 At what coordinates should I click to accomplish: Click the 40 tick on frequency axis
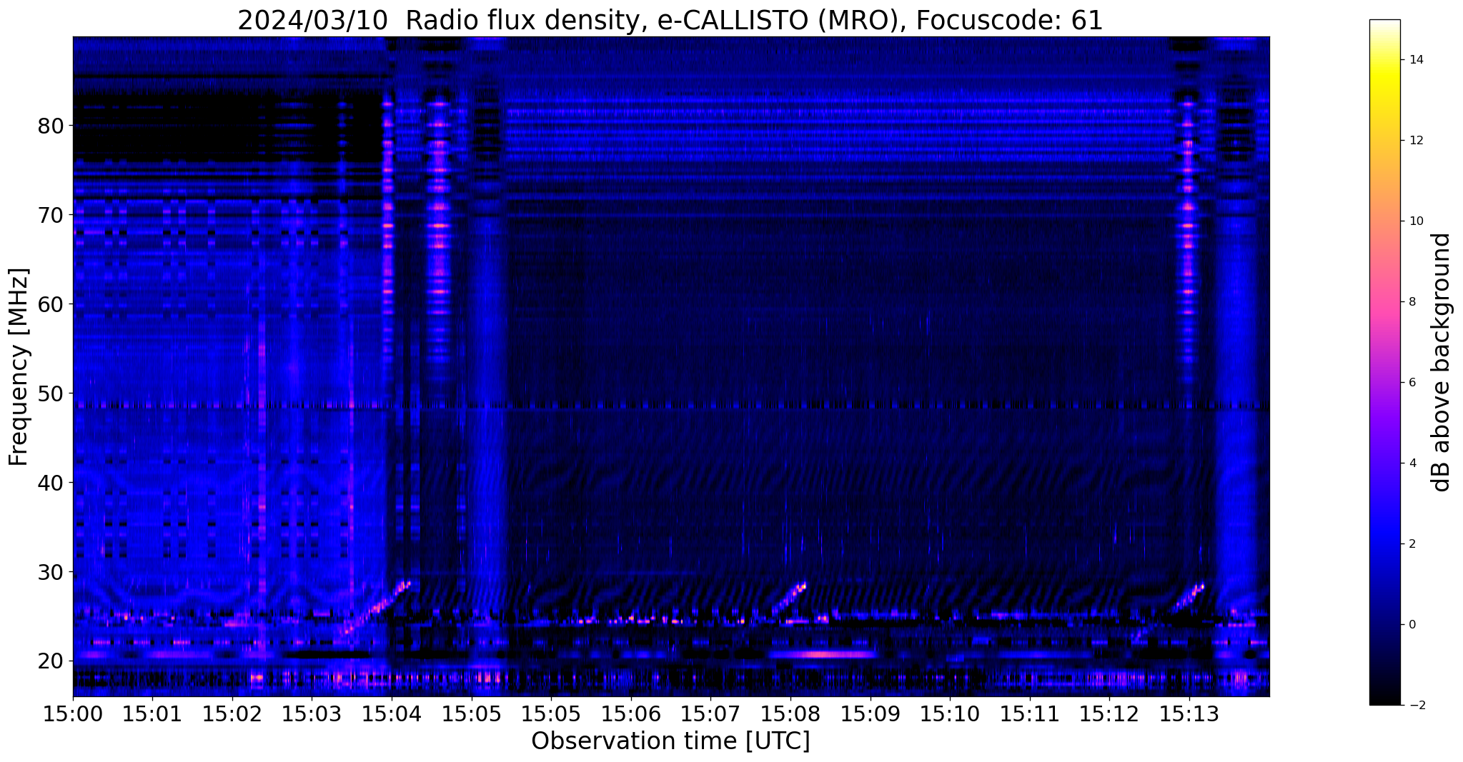pyautogui.click(x=51, y=483)
